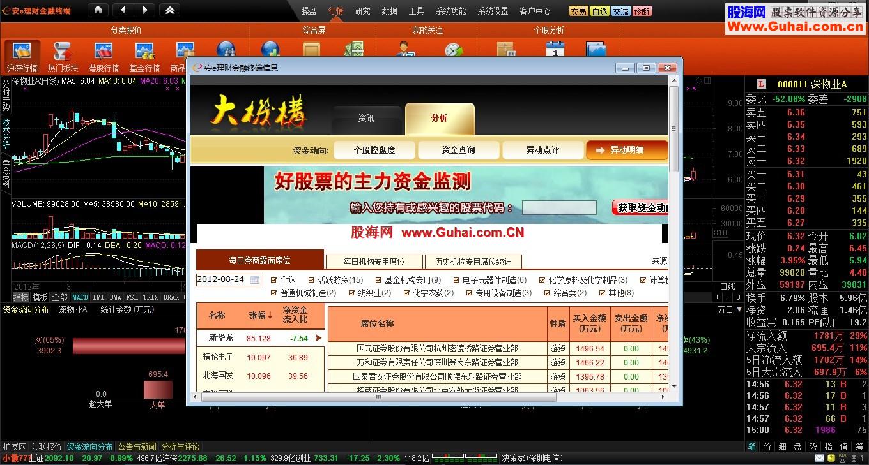The height and width of the screenshot is (465, 869).
Task: Open the 客户中心 menu
Action: [535, 11]
